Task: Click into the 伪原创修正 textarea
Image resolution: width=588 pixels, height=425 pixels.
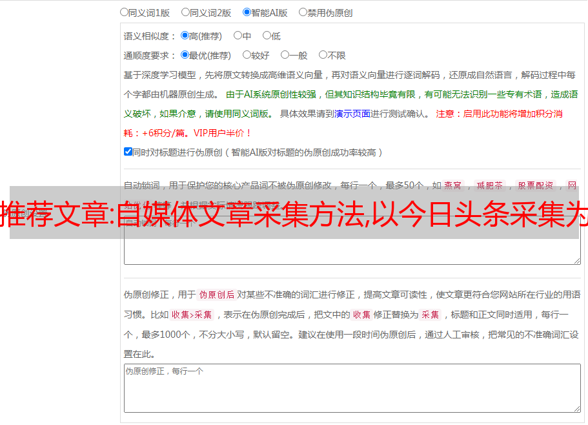Action: tap(352, 388)
